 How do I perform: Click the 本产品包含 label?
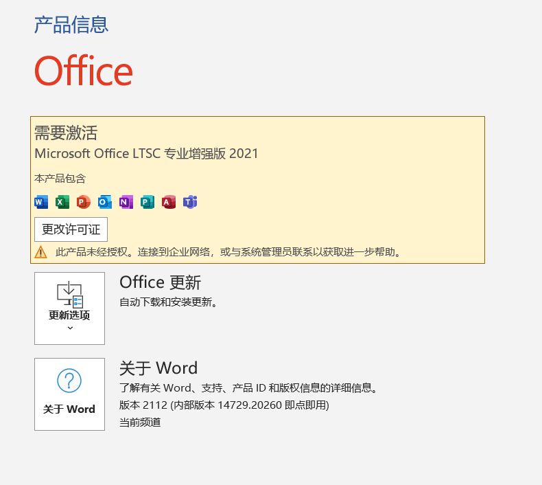click(x=60, y=179)
